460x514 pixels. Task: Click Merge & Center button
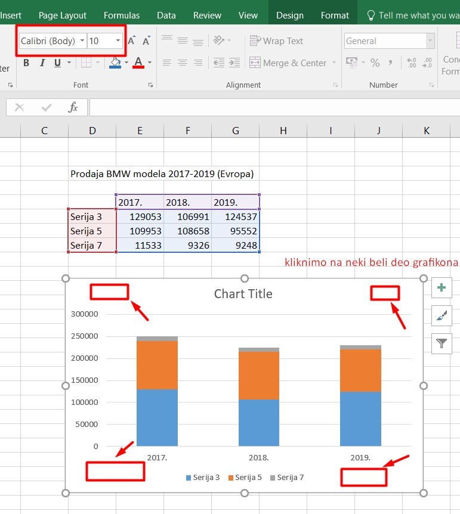[x=288, y=63]
